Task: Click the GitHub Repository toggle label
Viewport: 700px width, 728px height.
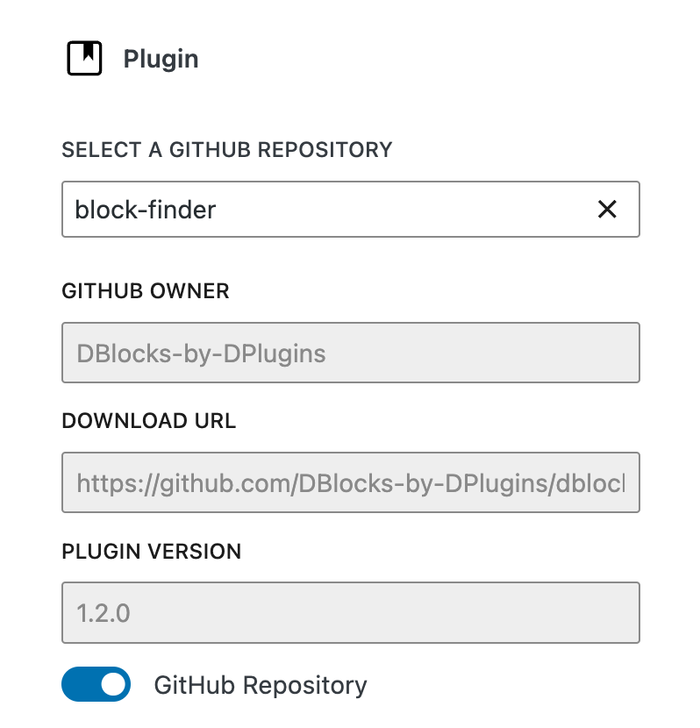Action: (261, 685)
